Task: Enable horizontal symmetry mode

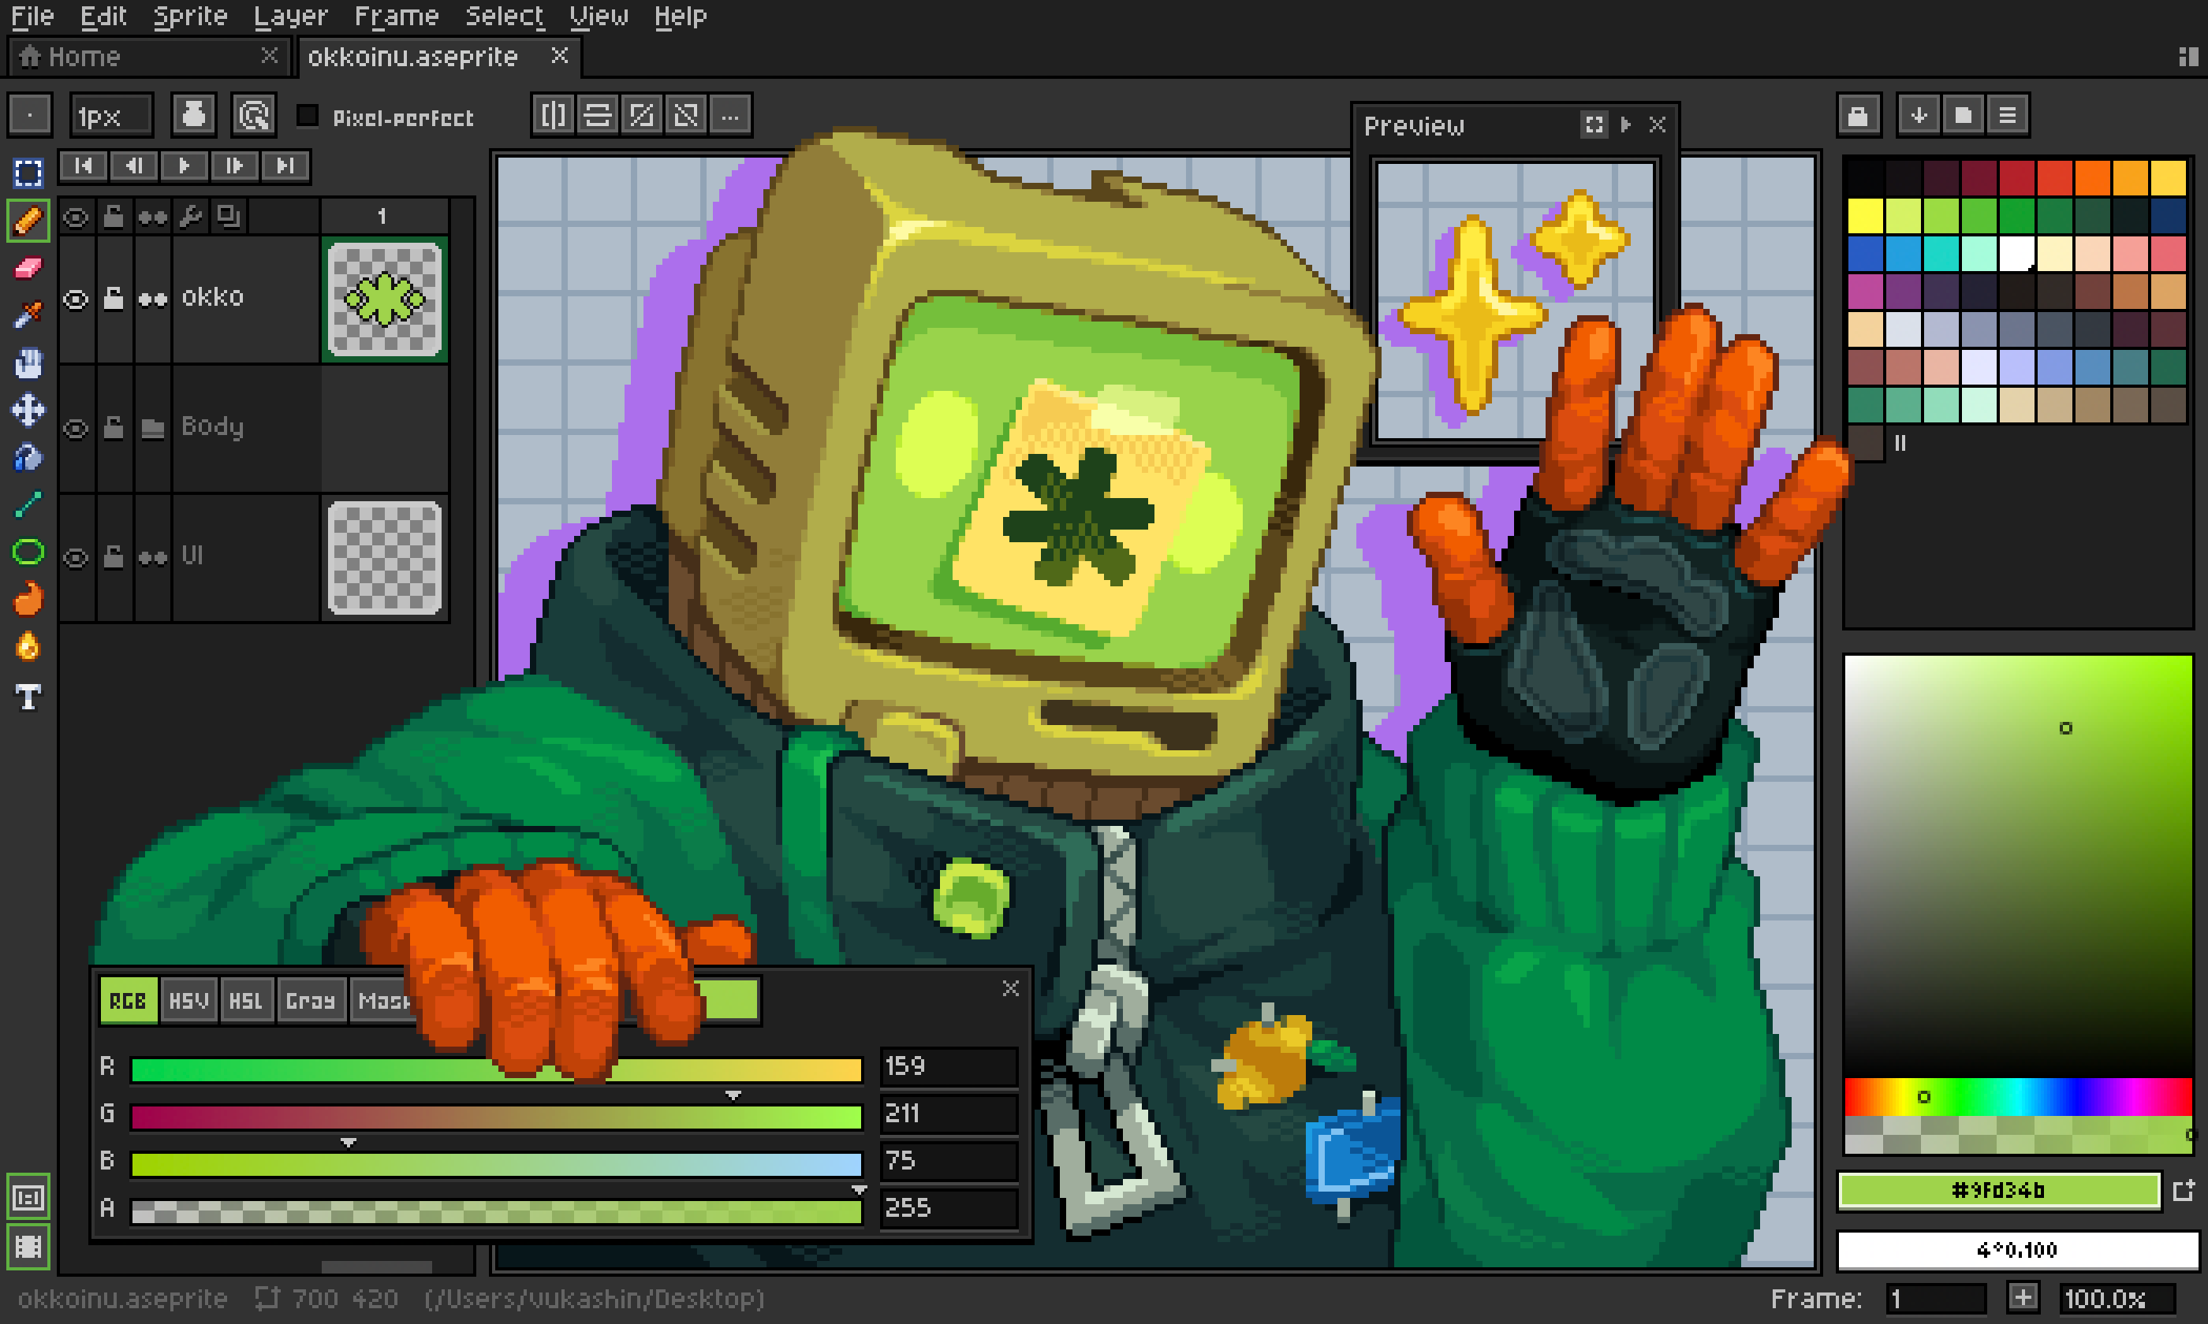Action: pyautogui.click(x=554, y=115)
